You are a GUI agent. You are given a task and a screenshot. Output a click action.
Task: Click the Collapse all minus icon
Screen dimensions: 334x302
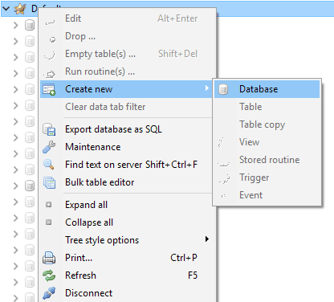coord(48,222)
